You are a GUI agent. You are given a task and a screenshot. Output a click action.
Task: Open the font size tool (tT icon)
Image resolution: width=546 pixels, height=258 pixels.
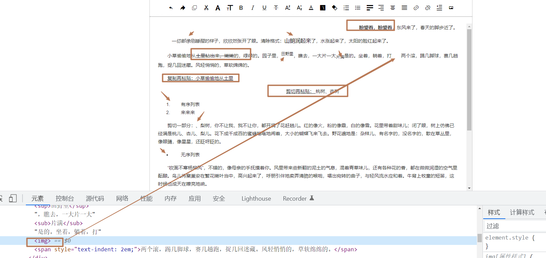point(230,8)
